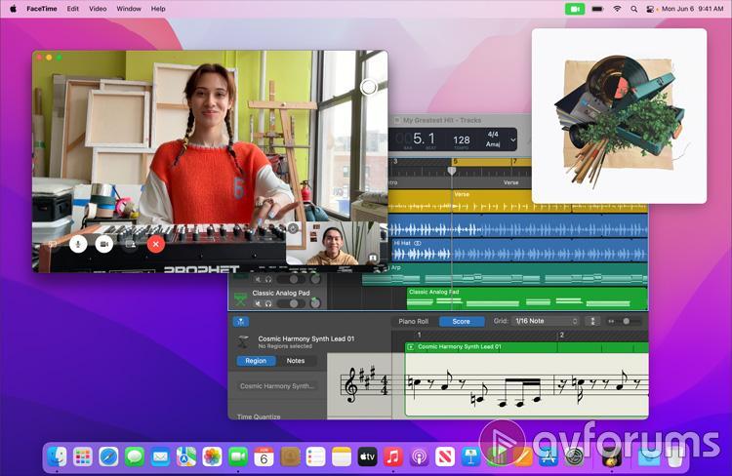Click the 4/4 Amaj time signature display
The width and height of the screenshot is (732, 476).
point(493,139)
